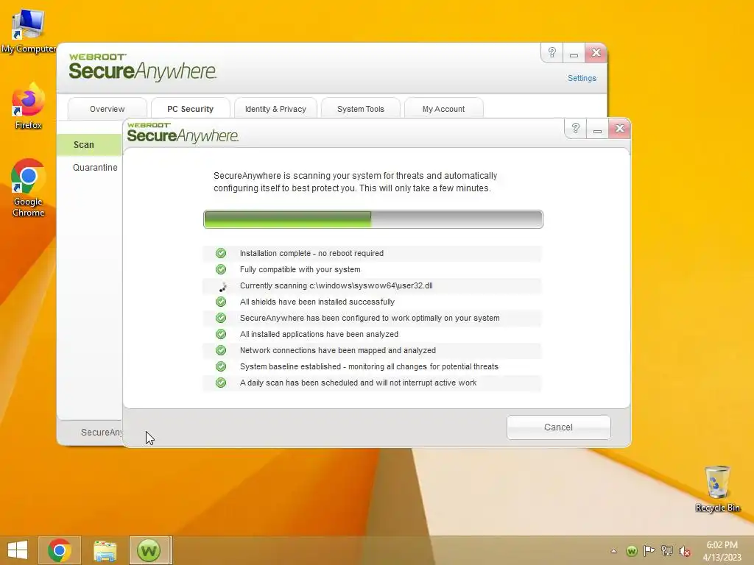Select Webroot taskbar button
Image resolution: width=754 pixels, height=565 pixels.
pyautogui.click(x=149, y=550)
